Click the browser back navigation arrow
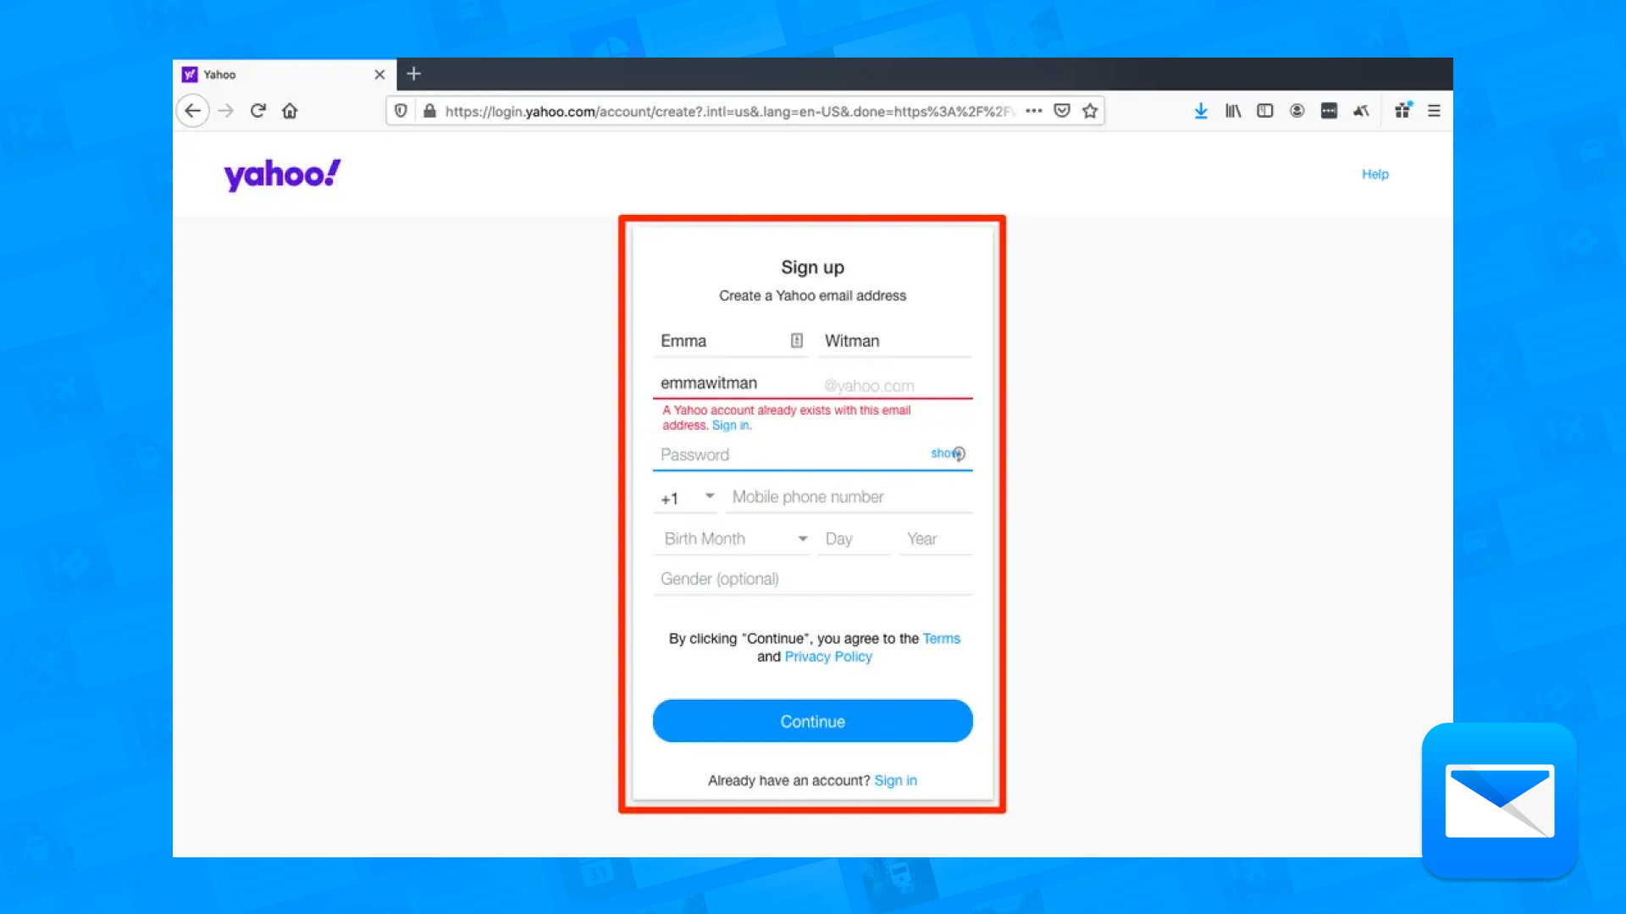Viewport: 1626px width, 914px height. coord(192,111)
